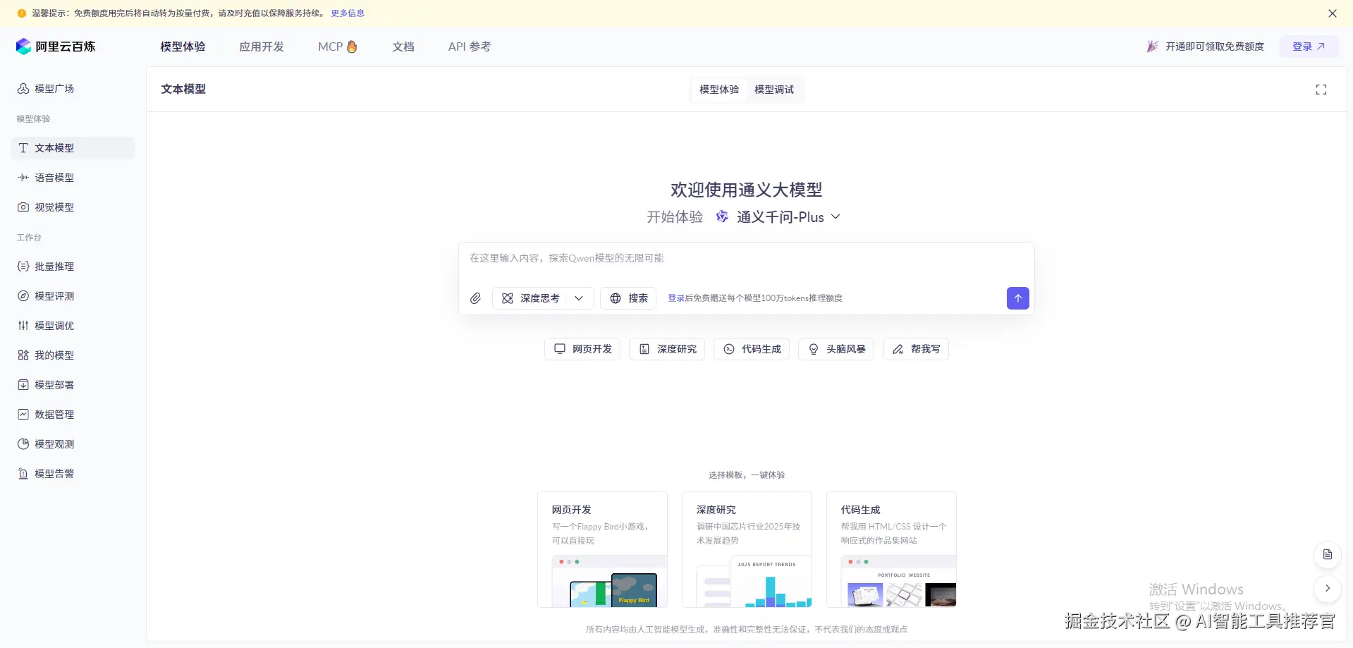Viewport: 1353px width, 648px height.
Task: Click the 深度研究 quick action button
Action: point(667,349)
